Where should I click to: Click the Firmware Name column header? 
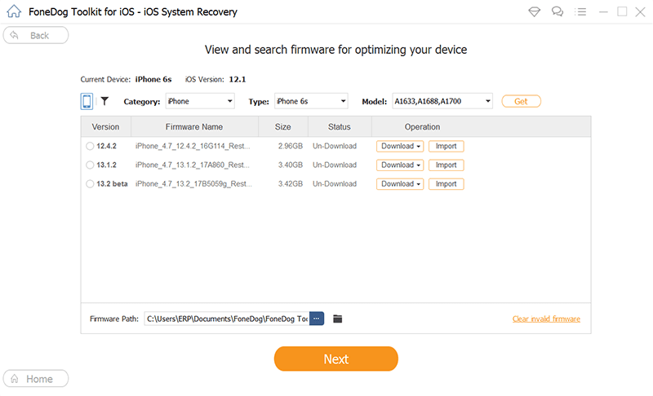(194, 127)
